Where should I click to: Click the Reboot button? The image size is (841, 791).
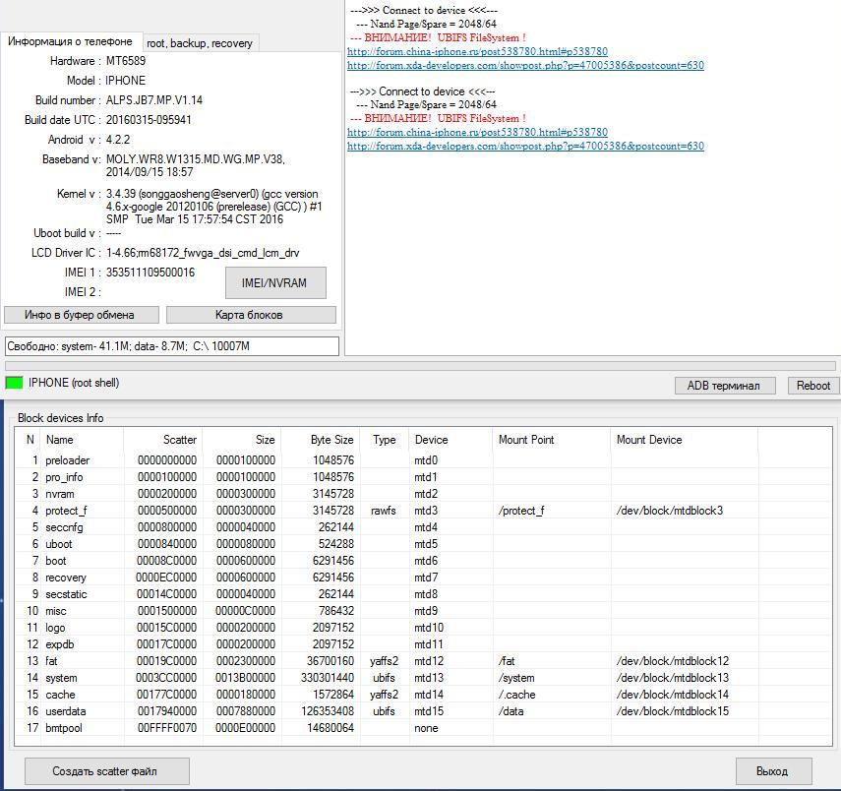[x=812, y=386]
